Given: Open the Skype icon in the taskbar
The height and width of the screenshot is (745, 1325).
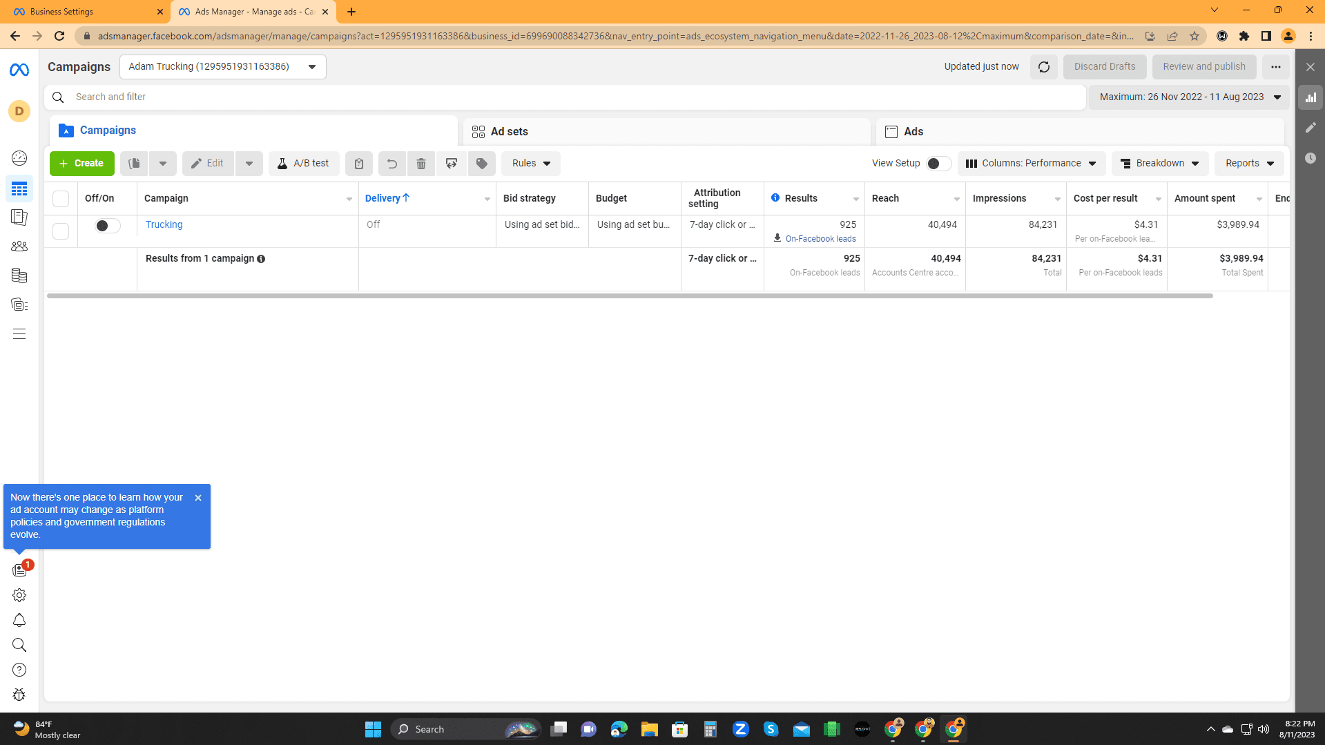Looking at the screenshot, I should [x=771, y=729].
